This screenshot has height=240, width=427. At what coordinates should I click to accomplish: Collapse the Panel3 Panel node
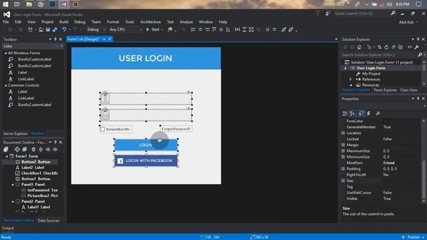pos(13,185)
